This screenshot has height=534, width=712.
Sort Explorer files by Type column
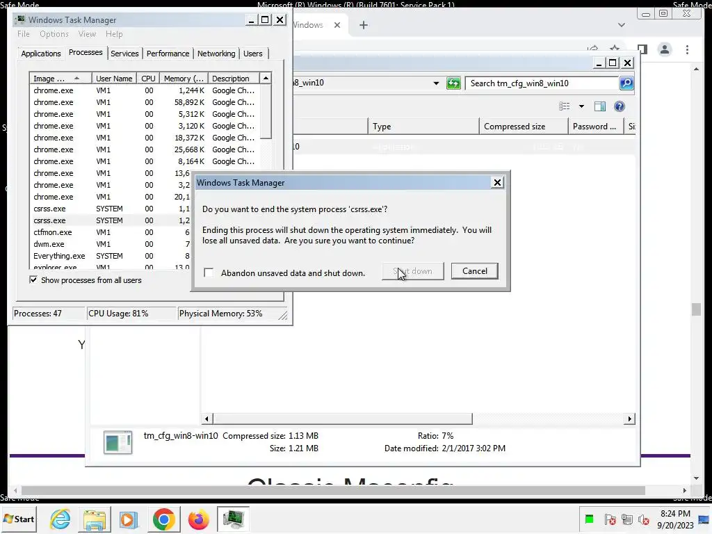[x=423, y=127]
